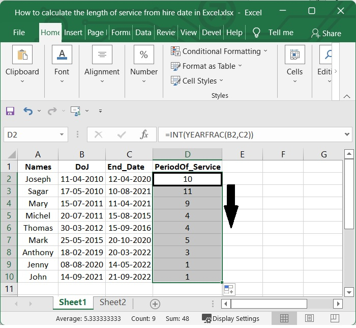Open the Name Box dropdown arrow
Viewport: 356px width, 328px height.
62,134
